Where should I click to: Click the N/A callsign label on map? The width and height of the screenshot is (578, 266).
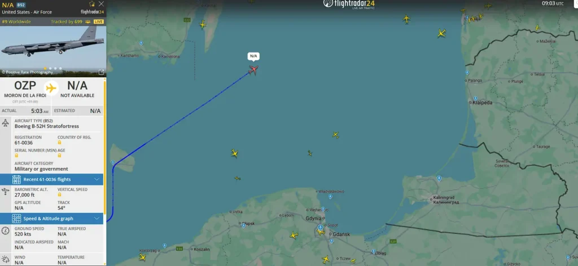click(x=253, y=56)
